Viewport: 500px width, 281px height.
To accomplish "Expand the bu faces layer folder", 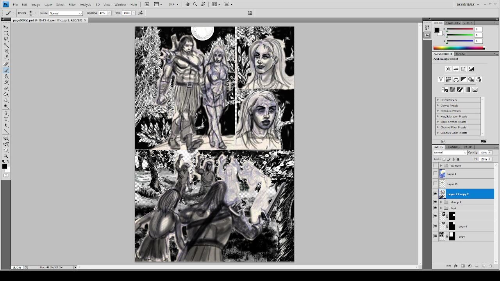I will pyautogui.click(x=441, y=166).
